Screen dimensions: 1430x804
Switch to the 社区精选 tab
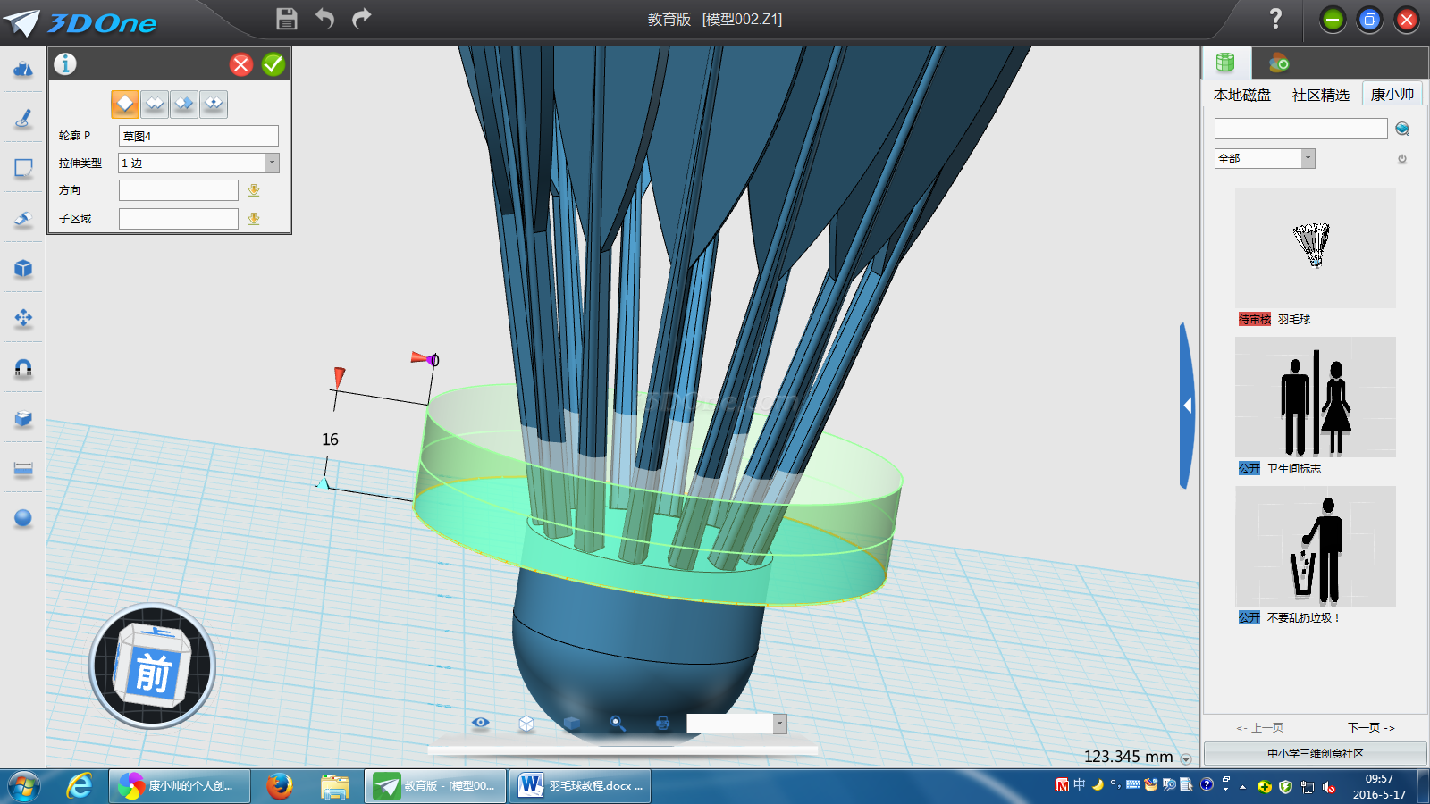coord(1320,95)
